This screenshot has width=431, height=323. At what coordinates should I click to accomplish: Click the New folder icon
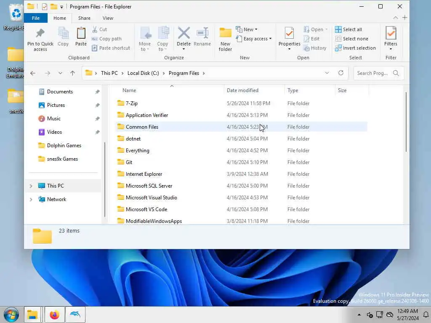click(x=226, y=33)
